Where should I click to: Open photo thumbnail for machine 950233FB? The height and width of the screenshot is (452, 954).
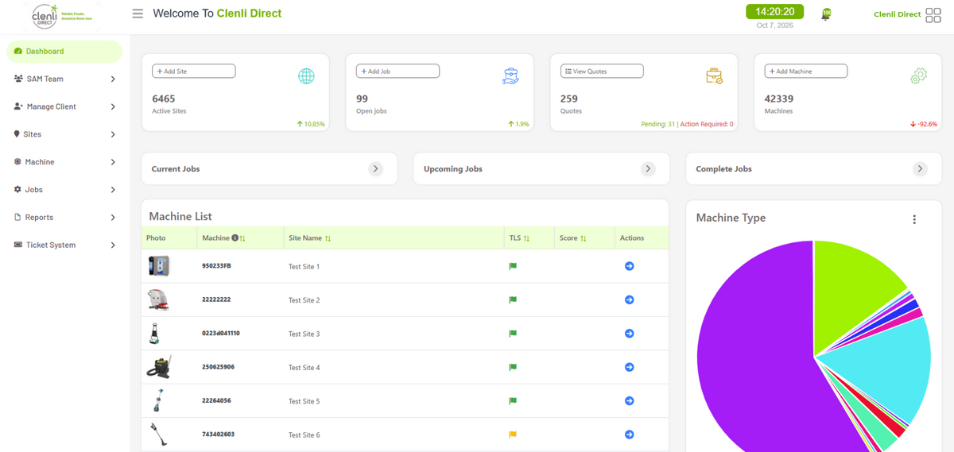(x=158, y=266)
